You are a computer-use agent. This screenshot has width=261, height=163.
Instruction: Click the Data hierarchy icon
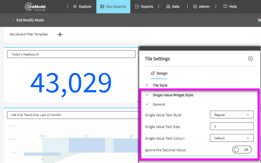click(x=168, y=6)
